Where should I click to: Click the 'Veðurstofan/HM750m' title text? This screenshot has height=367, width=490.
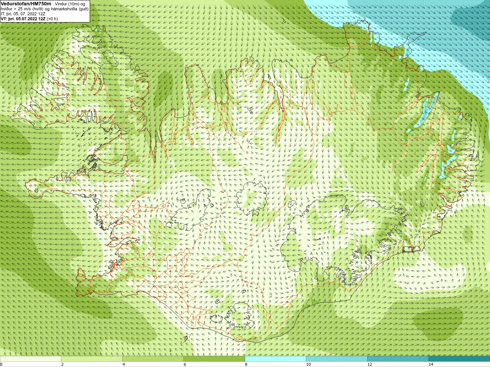pos(26,3)
